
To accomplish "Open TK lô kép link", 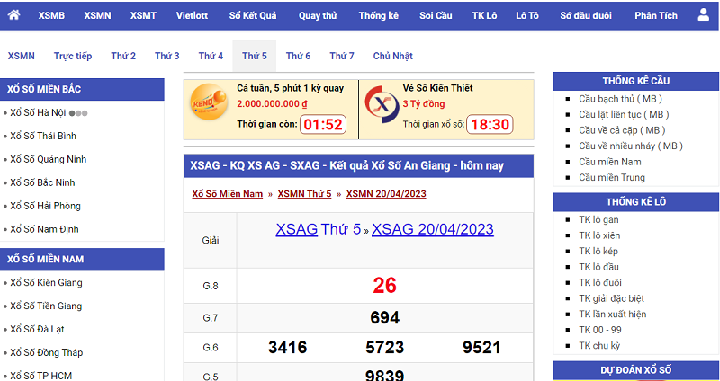I will coord(598,252).
